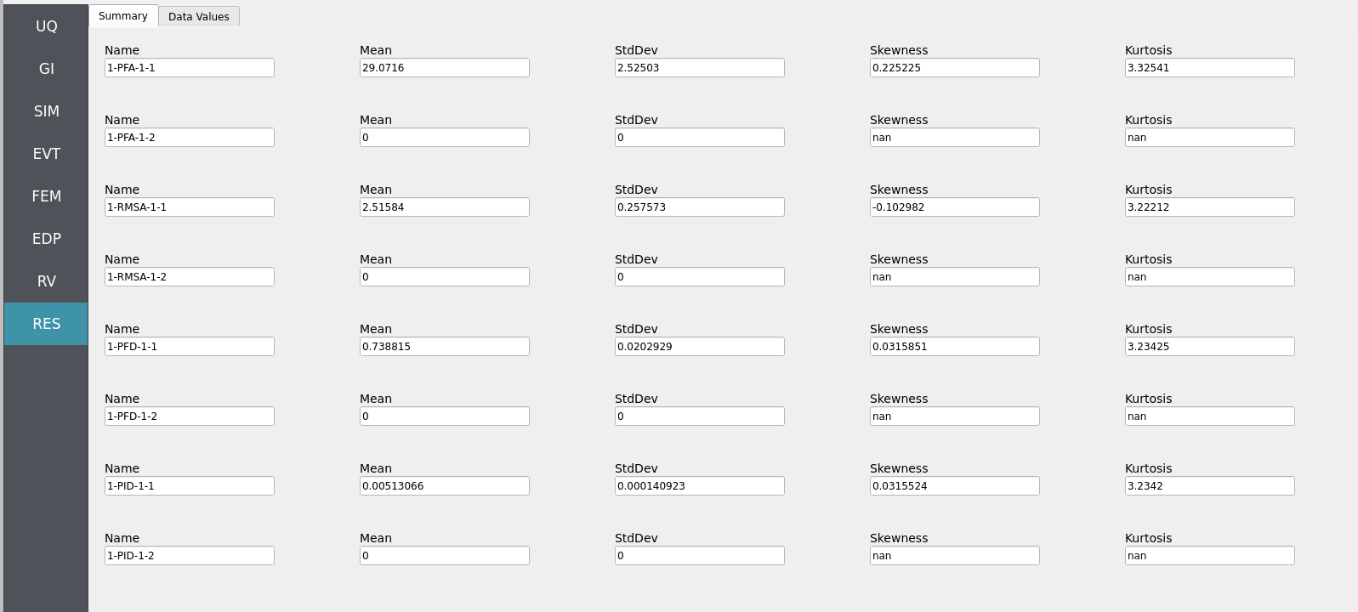Open the FEM sidebar section
Screen dimensions: 1358x612
46,196
